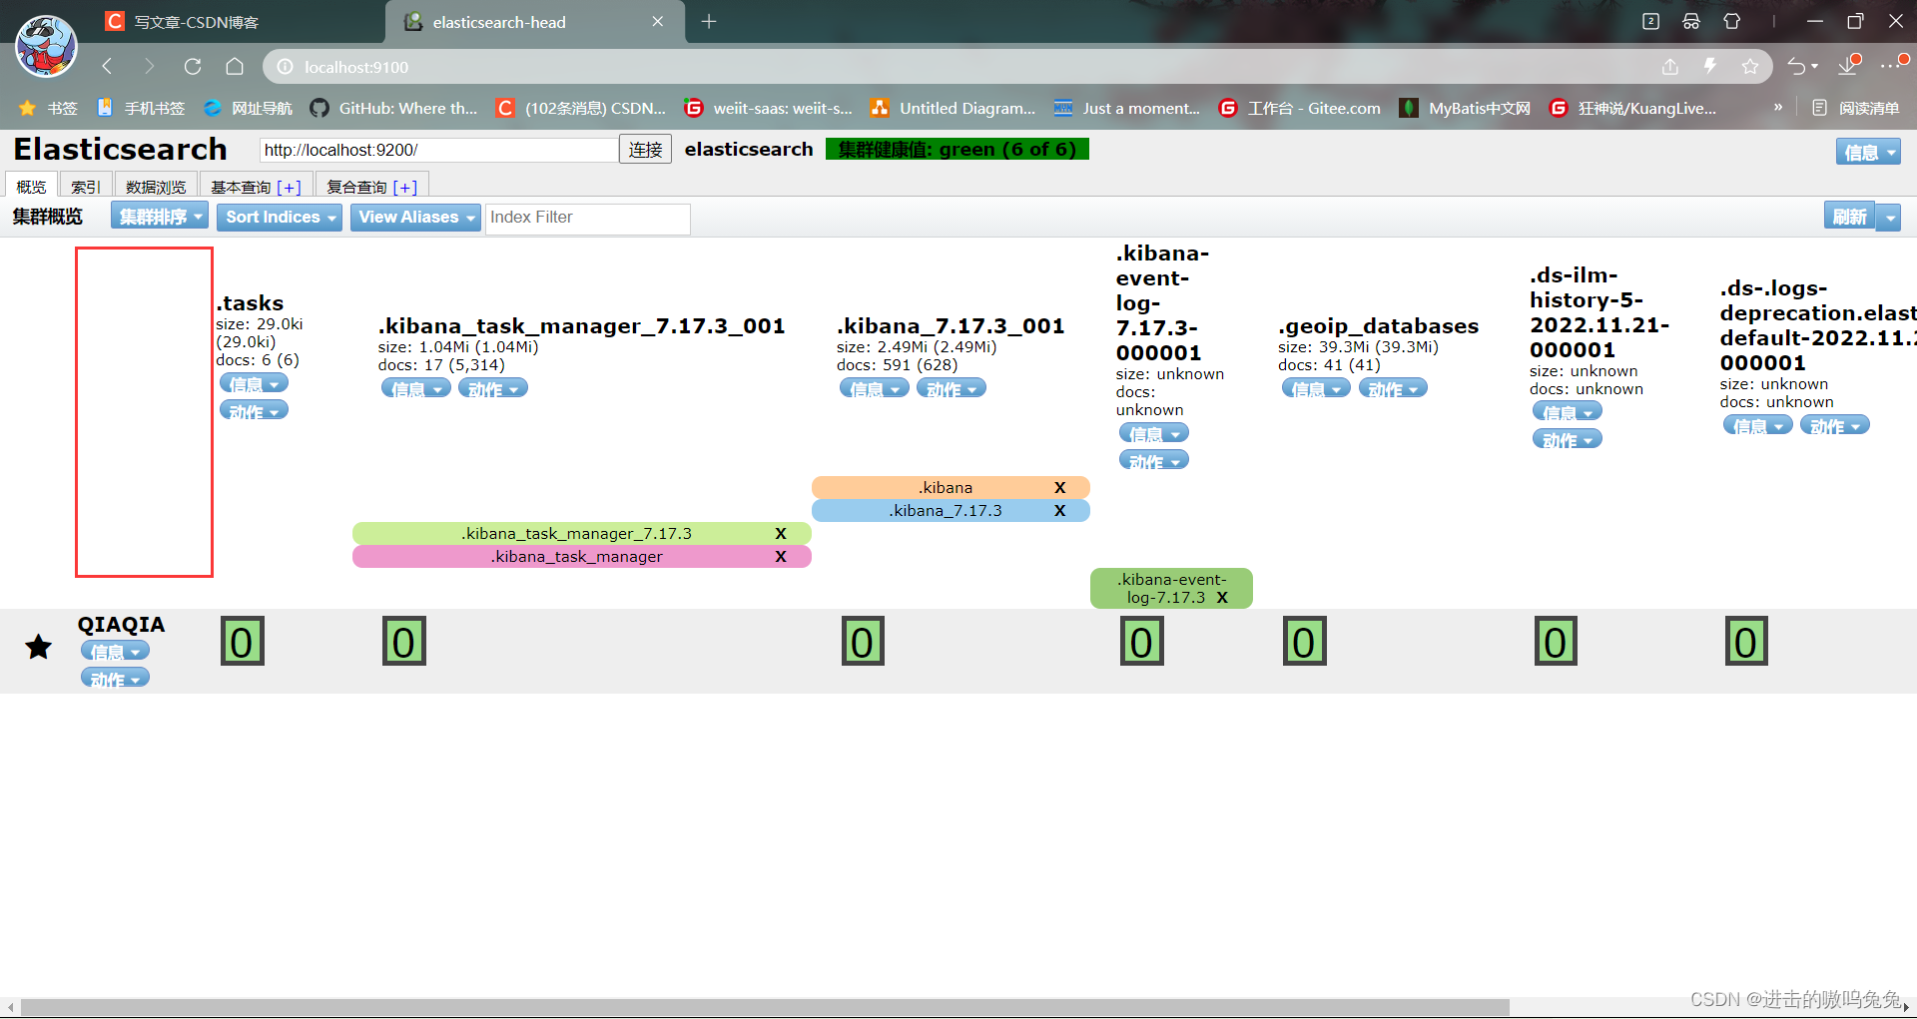Click shard 0 of .kibana-event-log index

pos(1142,642)
